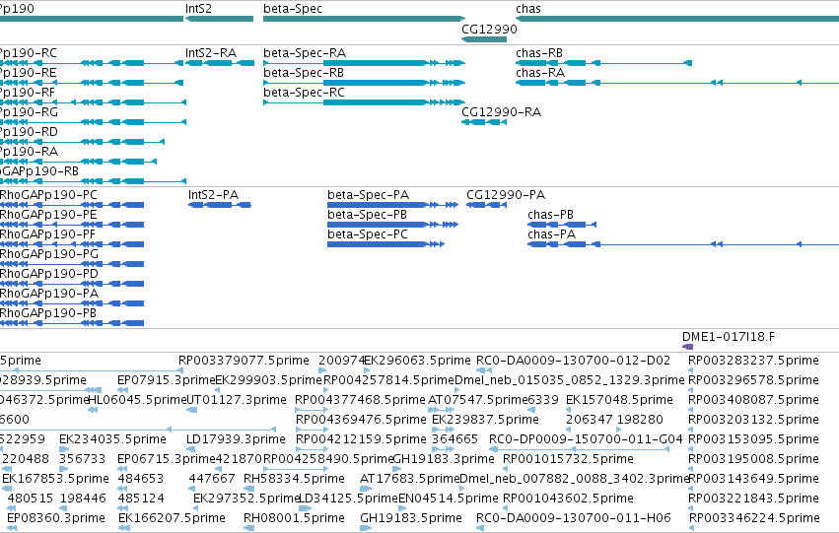Click the RhoGAPp190-PD protein label

(x=49, y=274)
